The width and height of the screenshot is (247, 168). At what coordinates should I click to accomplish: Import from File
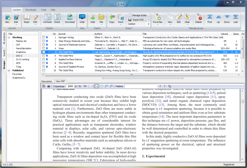101,17
